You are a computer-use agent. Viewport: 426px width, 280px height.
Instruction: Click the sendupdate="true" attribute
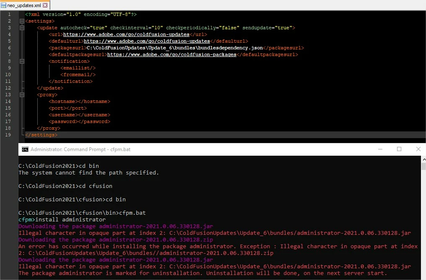(268, 28)
